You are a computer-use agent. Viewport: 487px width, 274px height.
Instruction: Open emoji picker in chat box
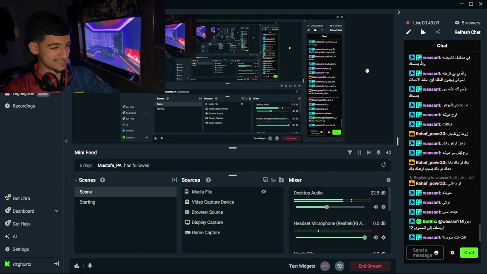436,253
